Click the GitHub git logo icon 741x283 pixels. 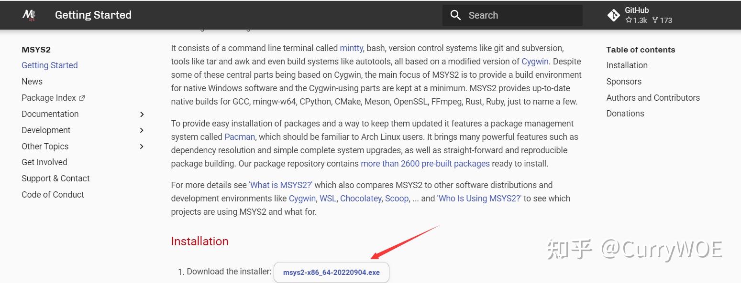point(614,15)
